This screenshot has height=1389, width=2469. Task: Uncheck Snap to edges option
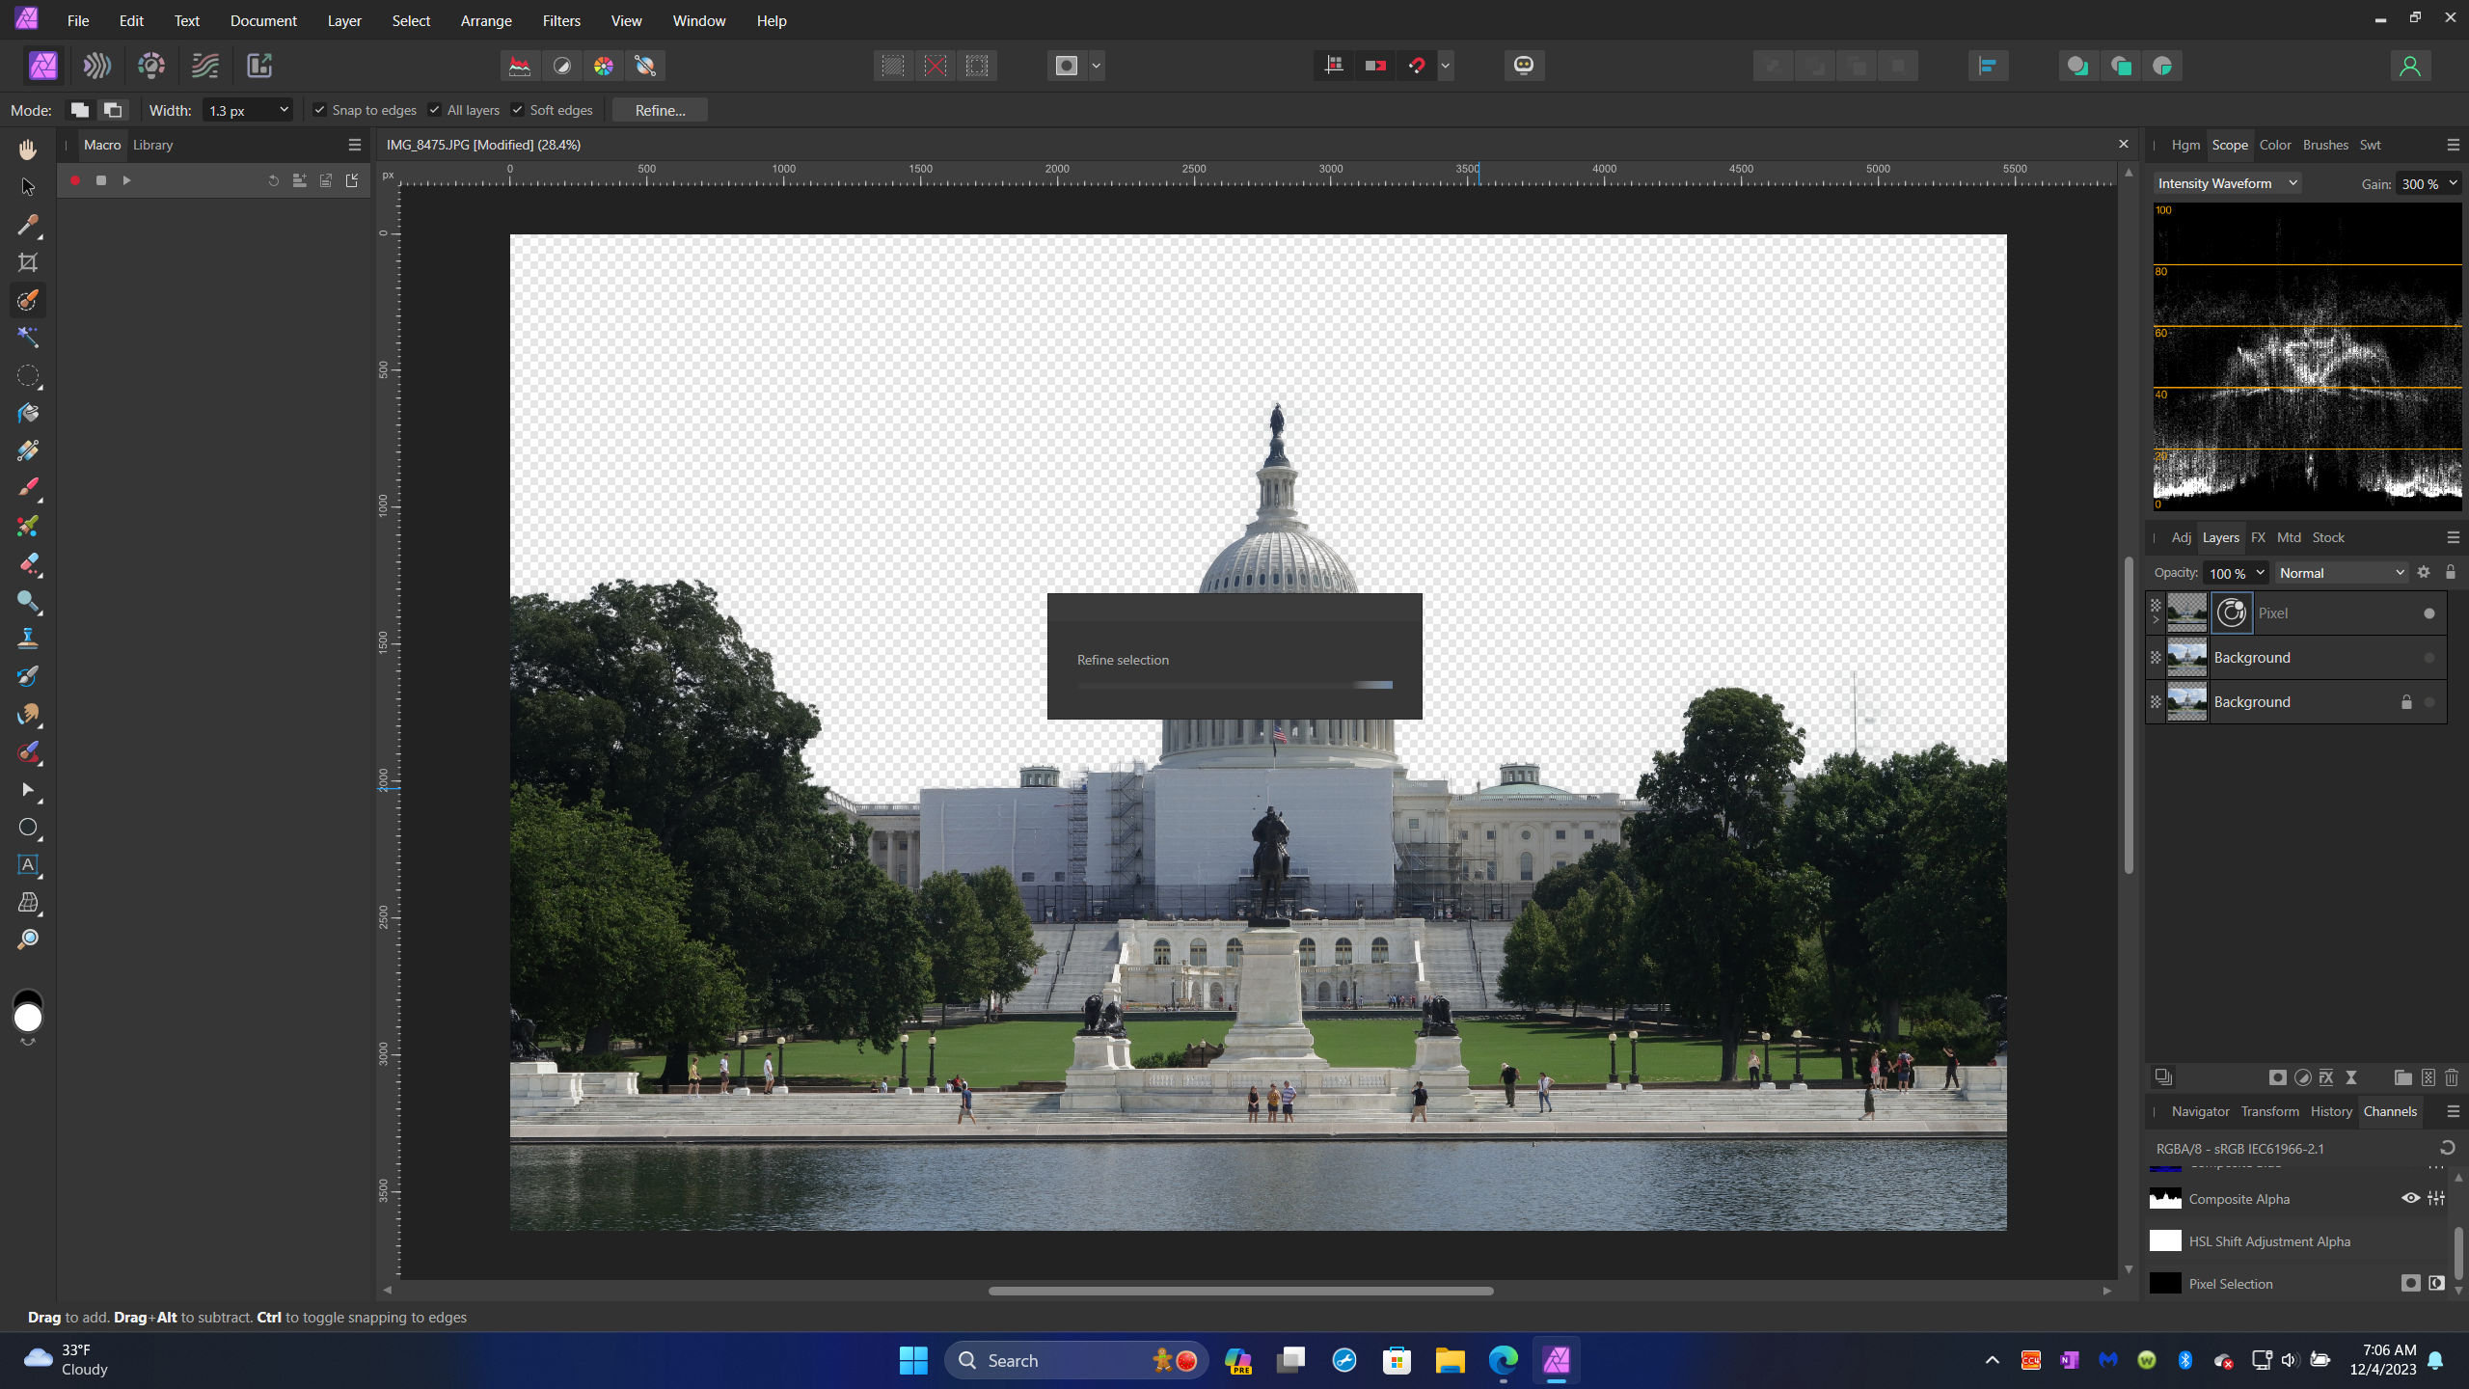point(320,110)
